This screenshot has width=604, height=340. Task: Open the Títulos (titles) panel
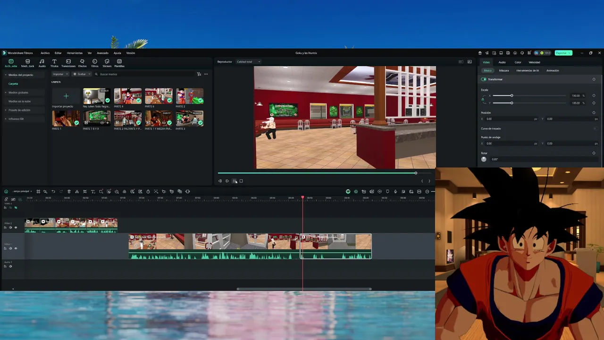click(54, 63)
